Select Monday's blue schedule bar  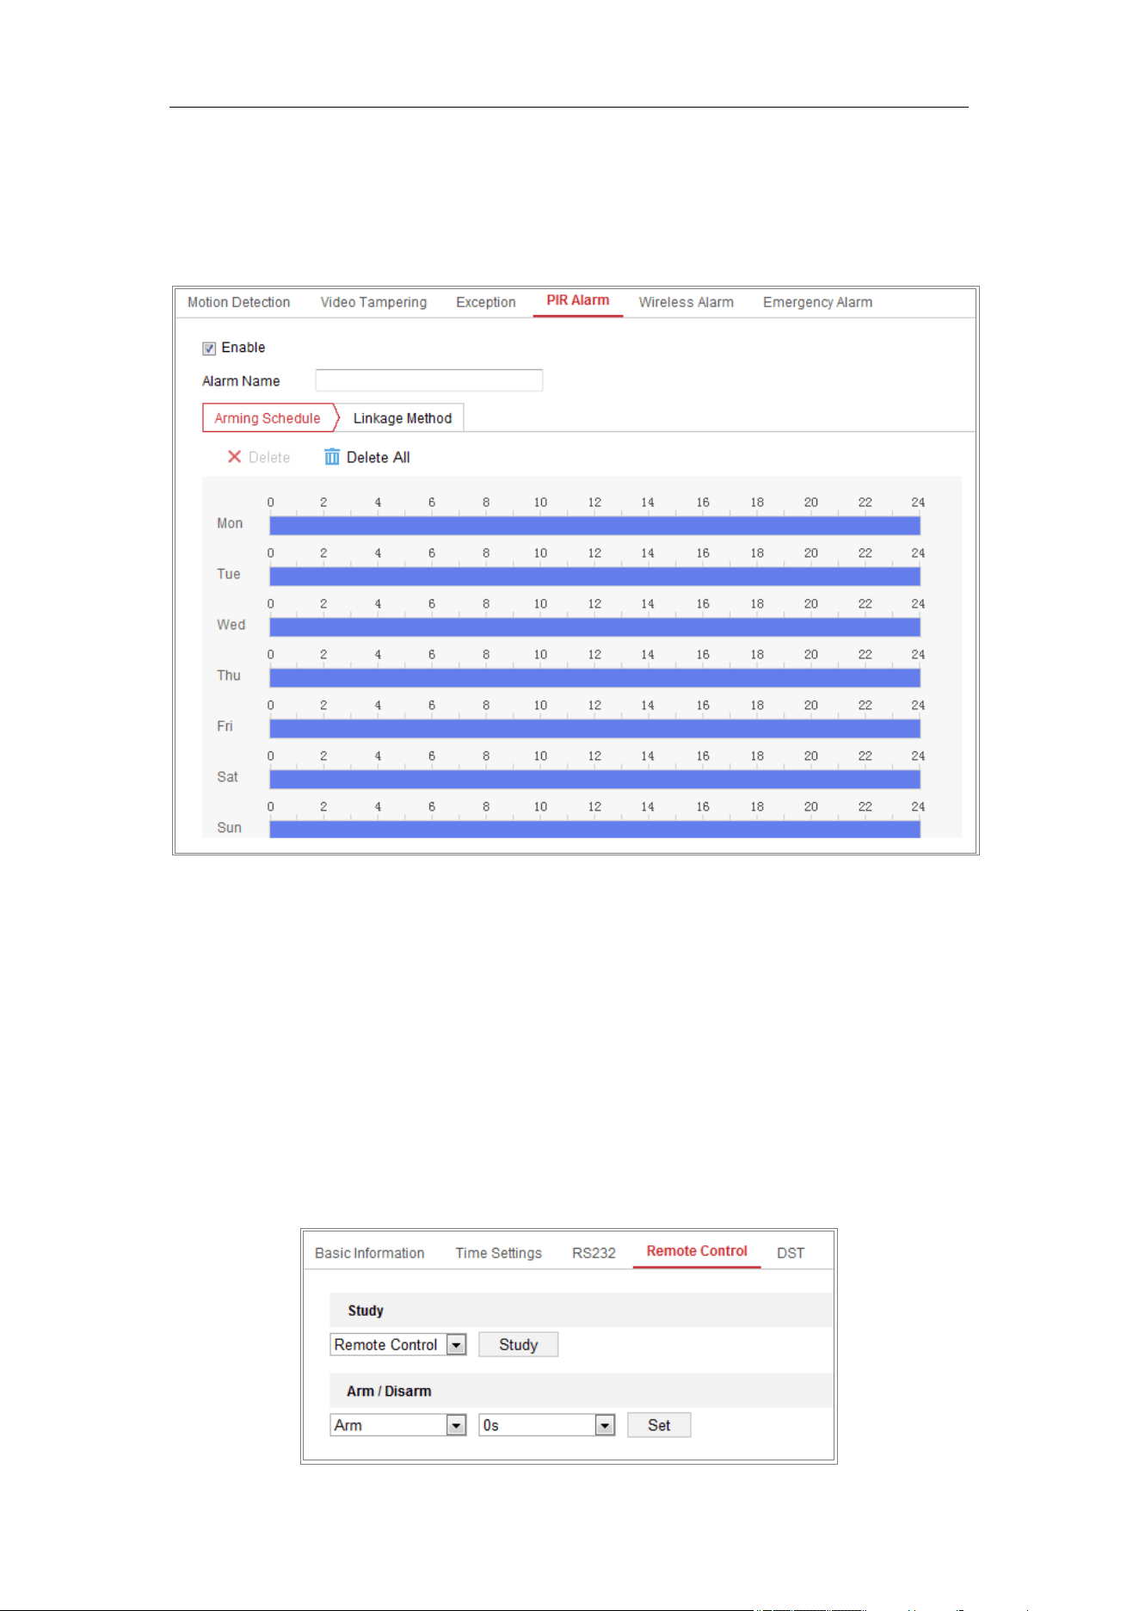point(594,526)
